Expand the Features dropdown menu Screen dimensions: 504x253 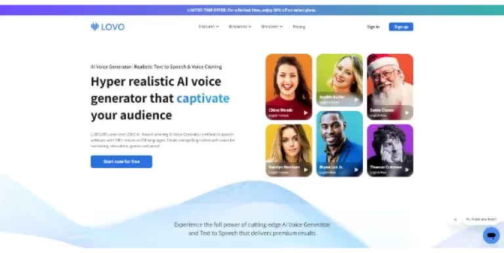point(209,27)
